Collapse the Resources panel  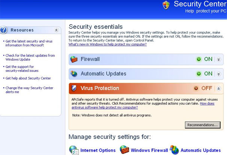coord(56,30)
